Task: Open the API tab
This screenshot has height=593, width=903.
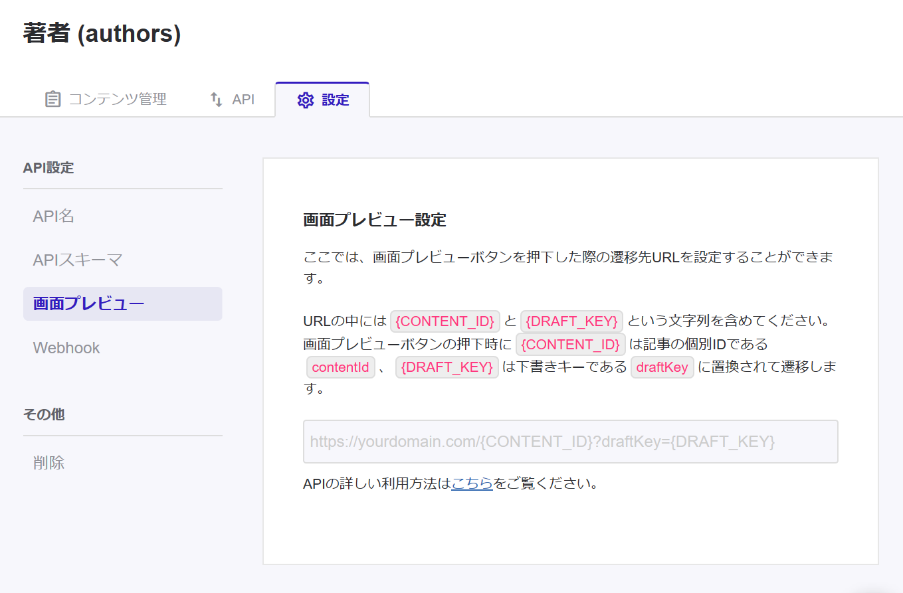Action: [x=243, y=100]
